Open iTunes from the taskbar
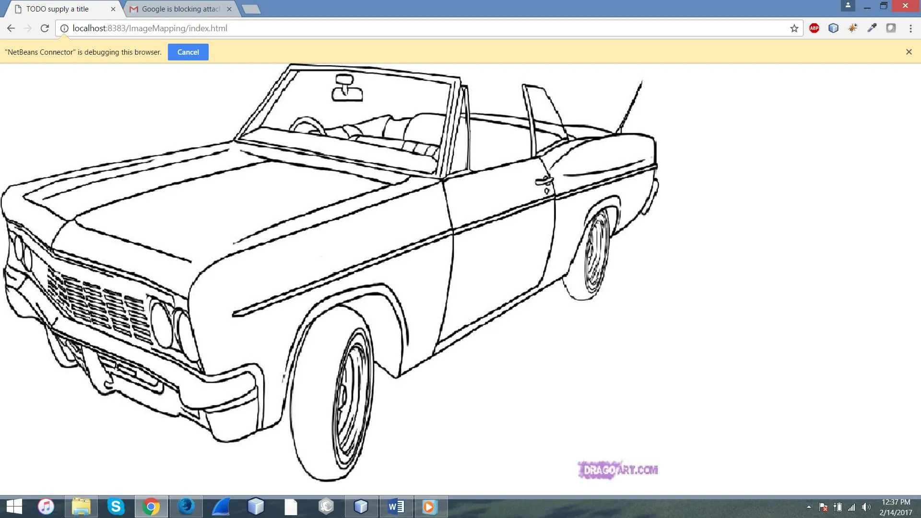The image size is (921, 518). point(46,506)
